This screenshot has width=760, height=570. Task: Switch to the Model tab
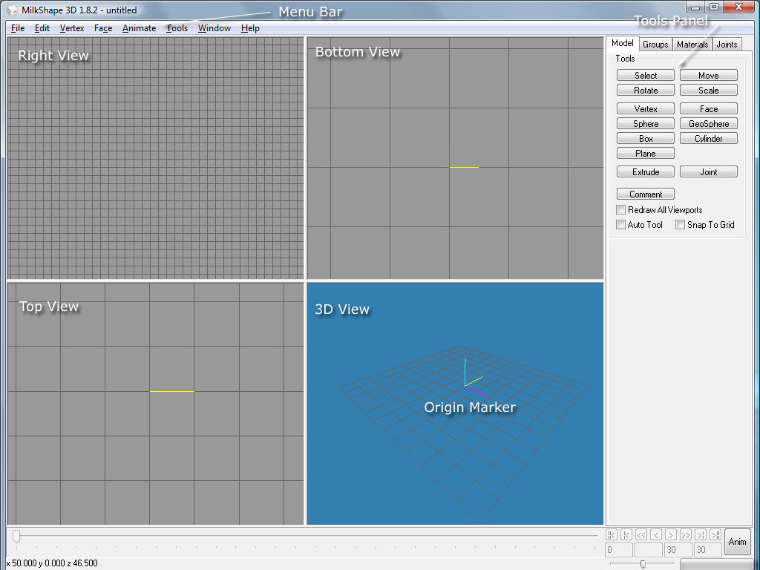click(x=623, y=43)
